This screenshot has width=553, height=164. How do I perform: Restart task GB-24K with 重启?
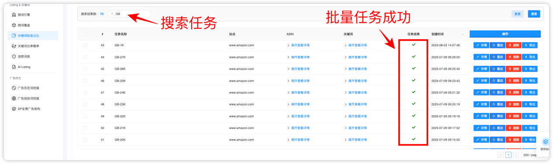coord(498,92)
